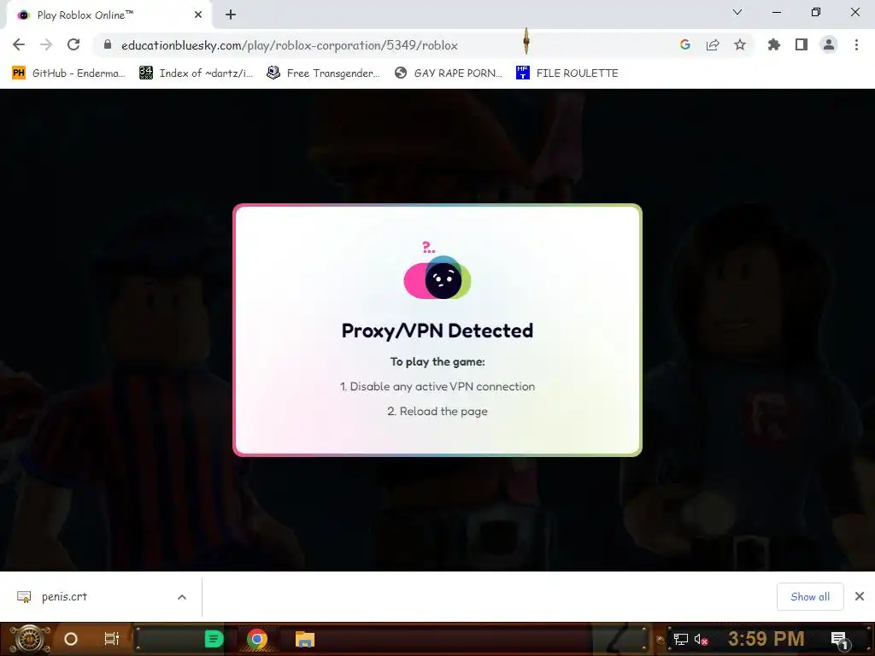Close the Play Roblox Online tab
Image resolution: width=875 pixels, height=656 pixels.
click(x=198, y=15)
